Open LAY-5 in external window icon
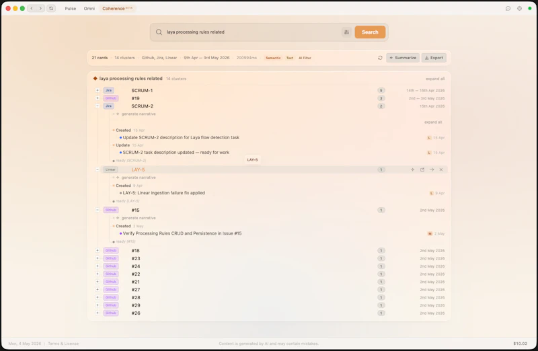538x351 pixels. point(422,169)
